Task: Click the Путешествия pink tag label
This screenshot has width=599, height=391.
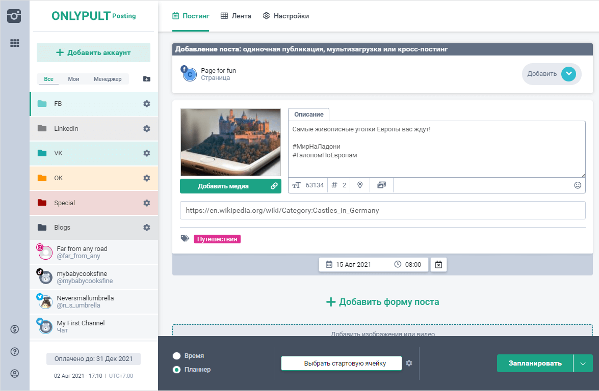Action: pos(217,239)
